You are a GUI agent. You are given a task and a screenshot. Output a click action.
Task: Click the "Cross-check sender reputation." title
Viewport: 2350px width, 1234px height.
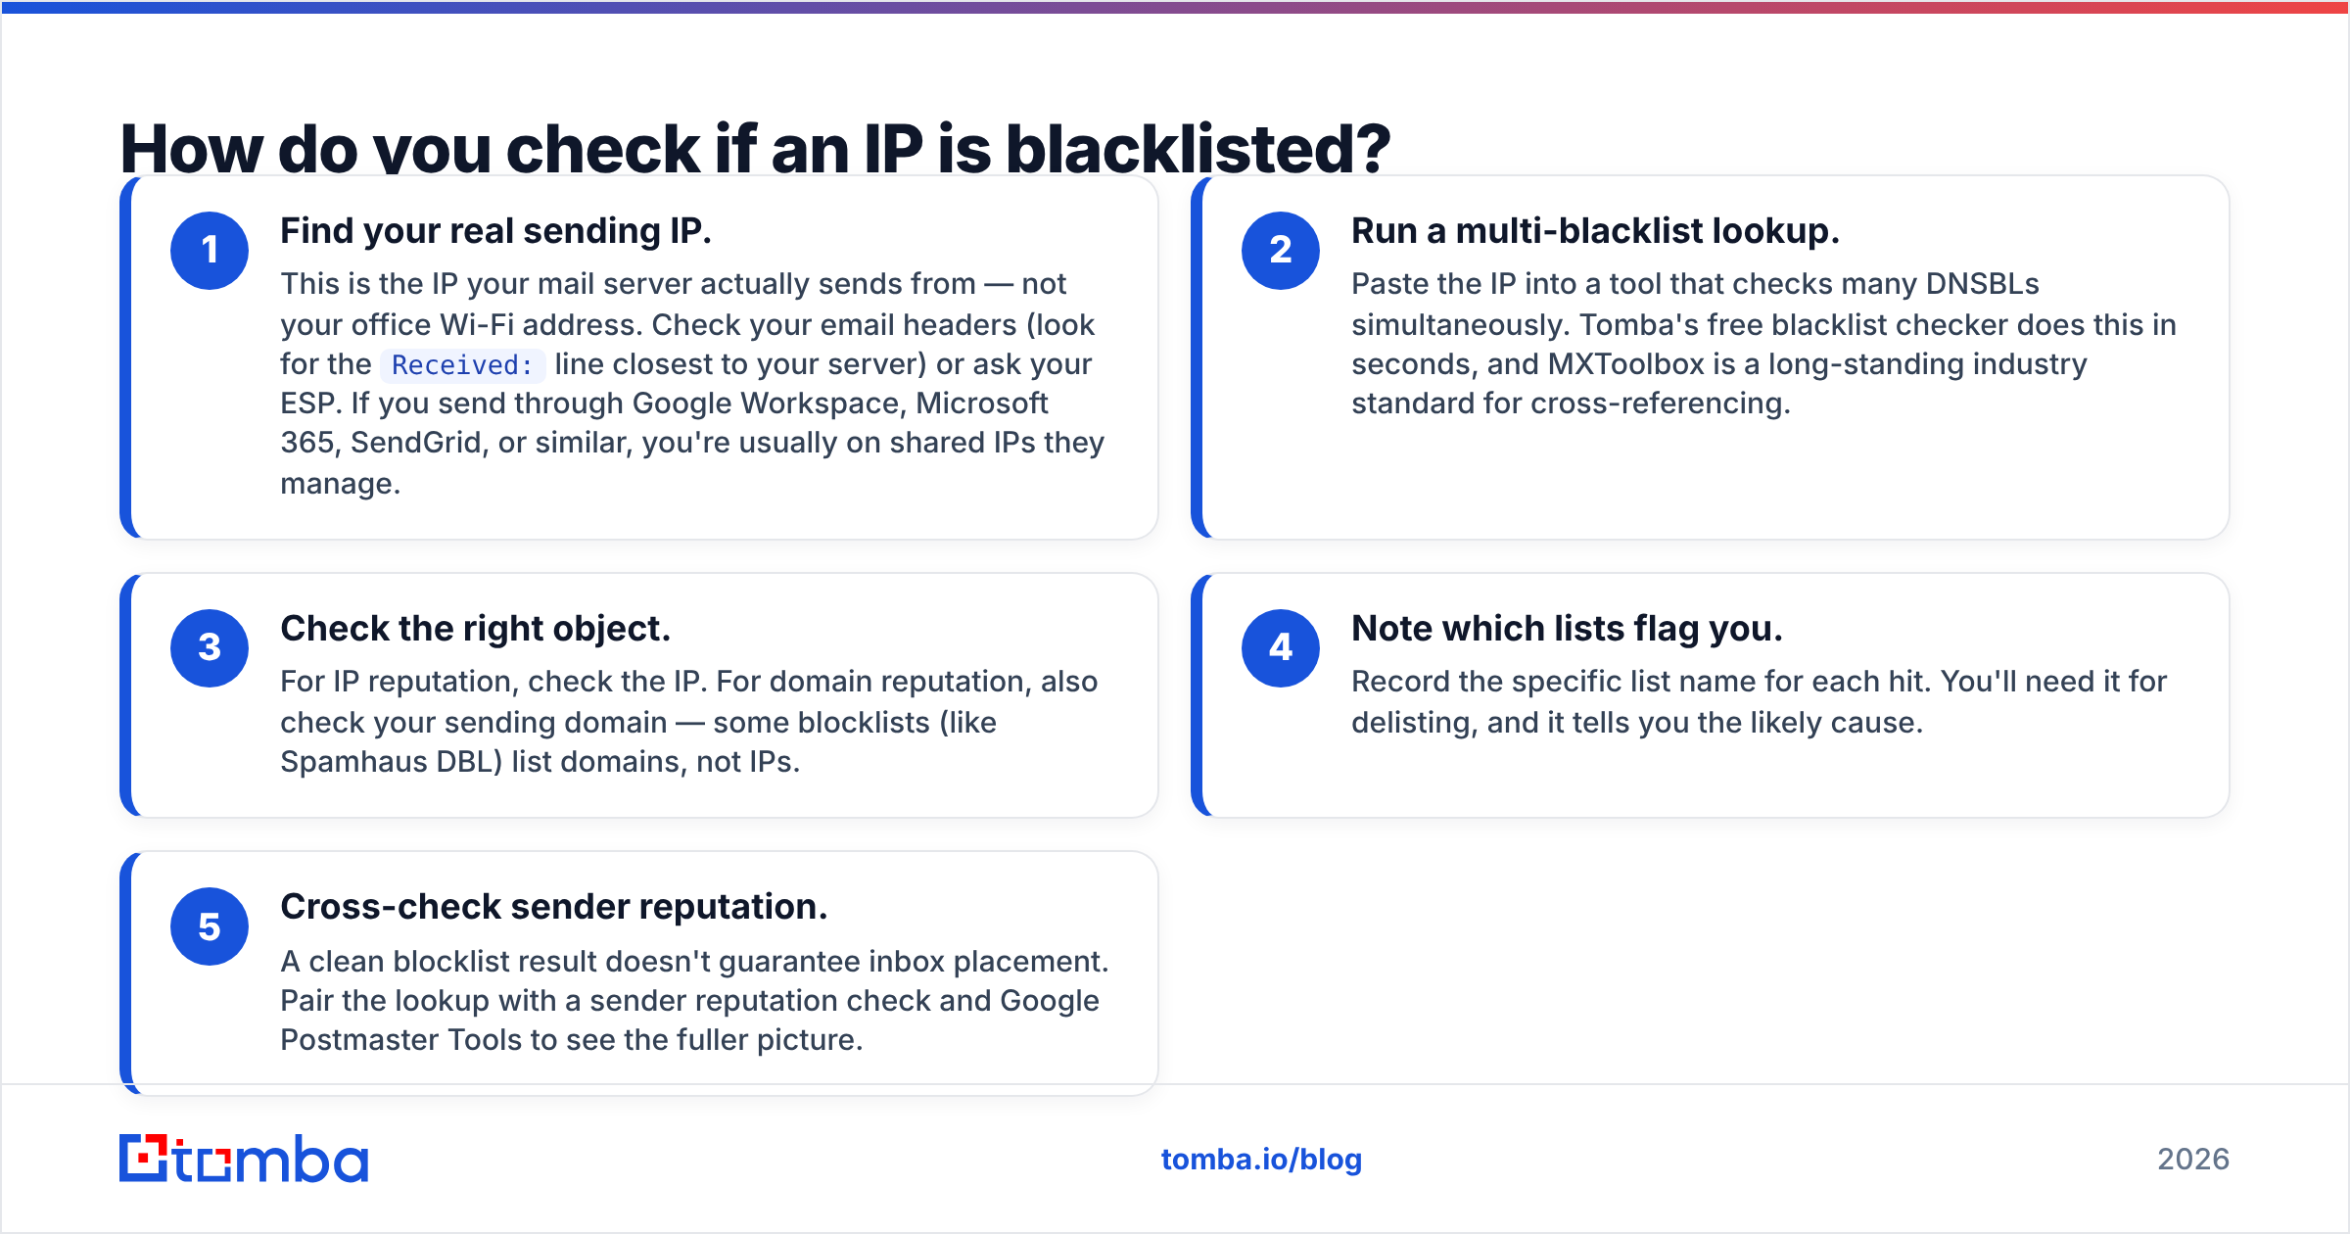(x=554, y=907)
